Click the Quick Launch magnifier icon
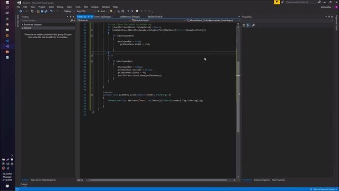The height and width of the screenshot is (191, 339). [x=319, y=2]
